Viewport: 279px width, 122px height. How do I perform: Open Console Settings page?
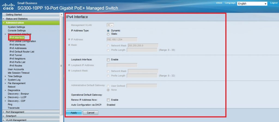pos(17,31)
